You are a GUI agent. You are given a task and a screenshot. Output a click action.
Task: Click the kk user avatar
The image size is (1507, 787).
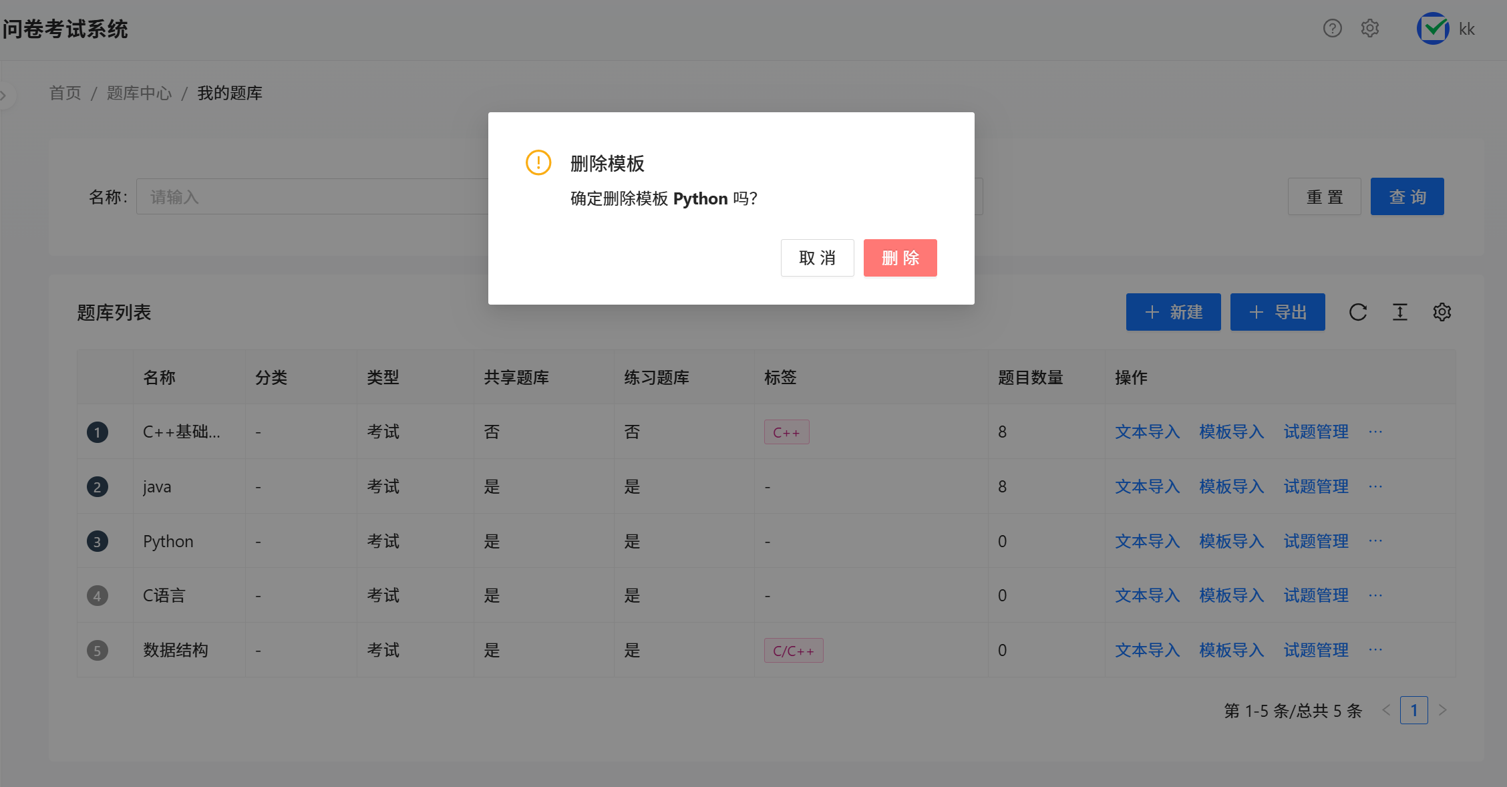[1433, 29]
